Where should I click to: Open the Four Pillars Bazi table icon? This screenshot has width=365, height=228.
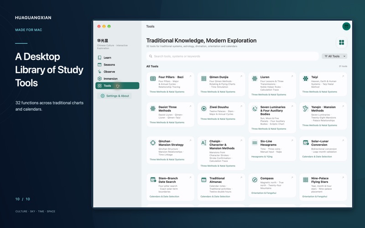[x=153, y=78]
